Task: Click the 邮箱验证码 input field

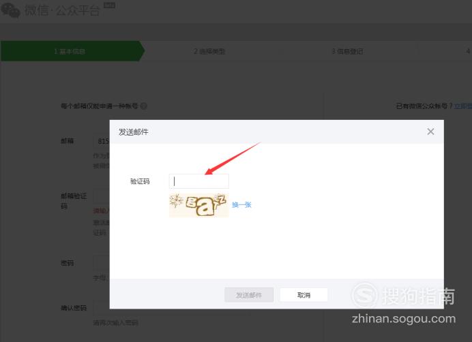Action: point(102,196)
